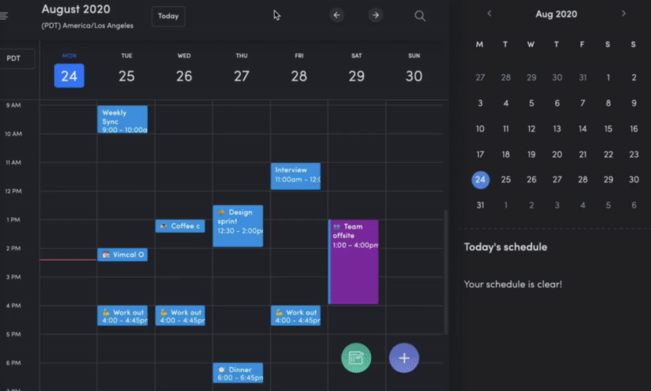Open the hamburger menu icon
This screenshot has width=651, height=391.
click(x=4, y=16)
